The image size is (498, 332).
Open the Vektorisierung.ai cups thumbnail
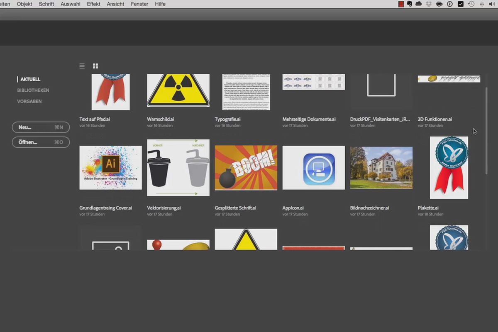tap(178, 168)
